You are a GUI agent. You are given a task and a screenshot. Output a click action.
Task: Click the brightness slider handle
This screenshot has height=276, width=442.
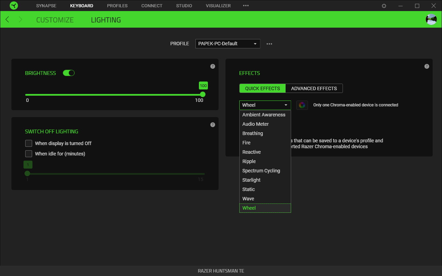tap(203, 94)
